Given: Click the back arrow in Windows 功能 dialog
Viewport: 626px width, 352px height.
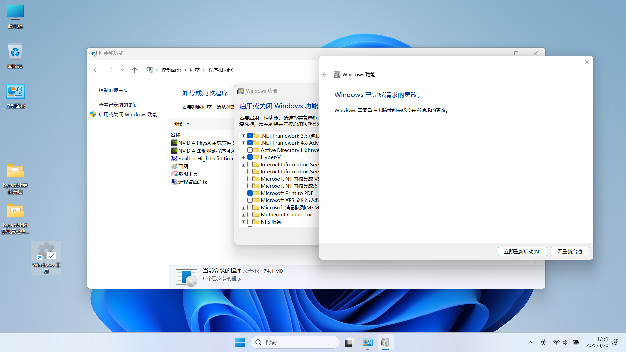Looking at the screenshot, I should [325, 74].
